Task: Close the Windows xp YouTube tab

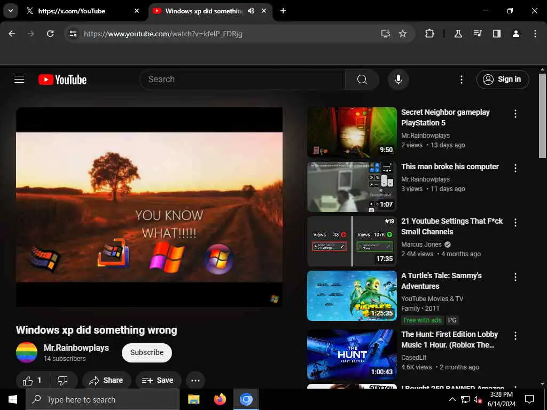Action: 264,11
